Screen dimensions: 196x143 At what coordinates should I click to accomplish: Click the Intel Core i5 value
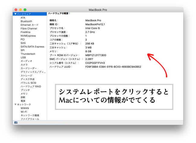pyautogui.click(x=93, y=28)
